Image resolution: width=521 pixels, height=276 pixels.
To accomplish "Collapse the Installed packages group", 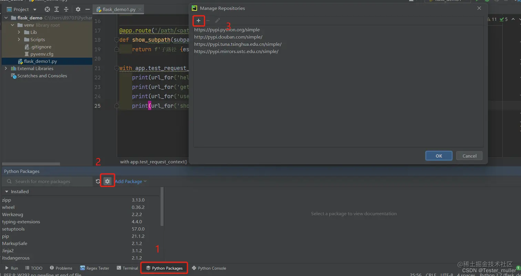I will pos(6,191).
